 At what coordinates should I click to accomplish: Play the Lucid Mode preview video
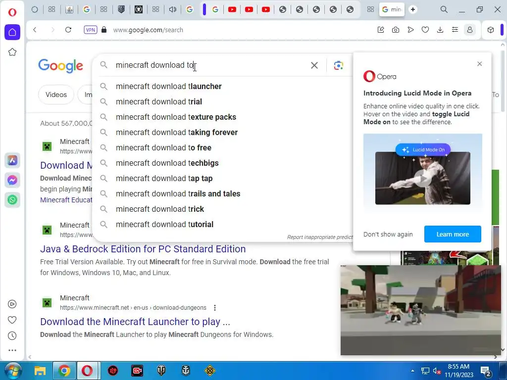coord(423,178)
